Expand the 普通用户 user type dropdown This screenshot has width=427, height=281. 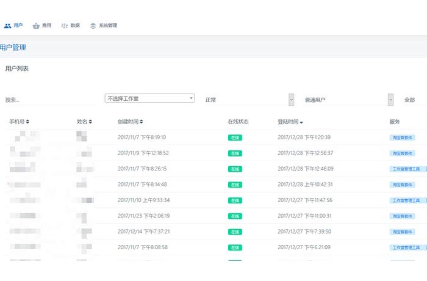pyautogui.click(x=390, y=100)
